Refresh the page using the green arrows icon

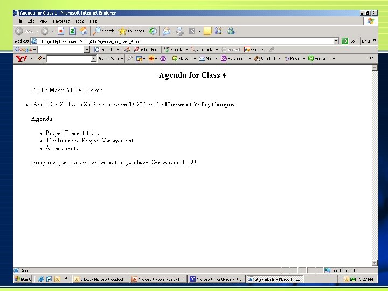[x=73, y=31]
